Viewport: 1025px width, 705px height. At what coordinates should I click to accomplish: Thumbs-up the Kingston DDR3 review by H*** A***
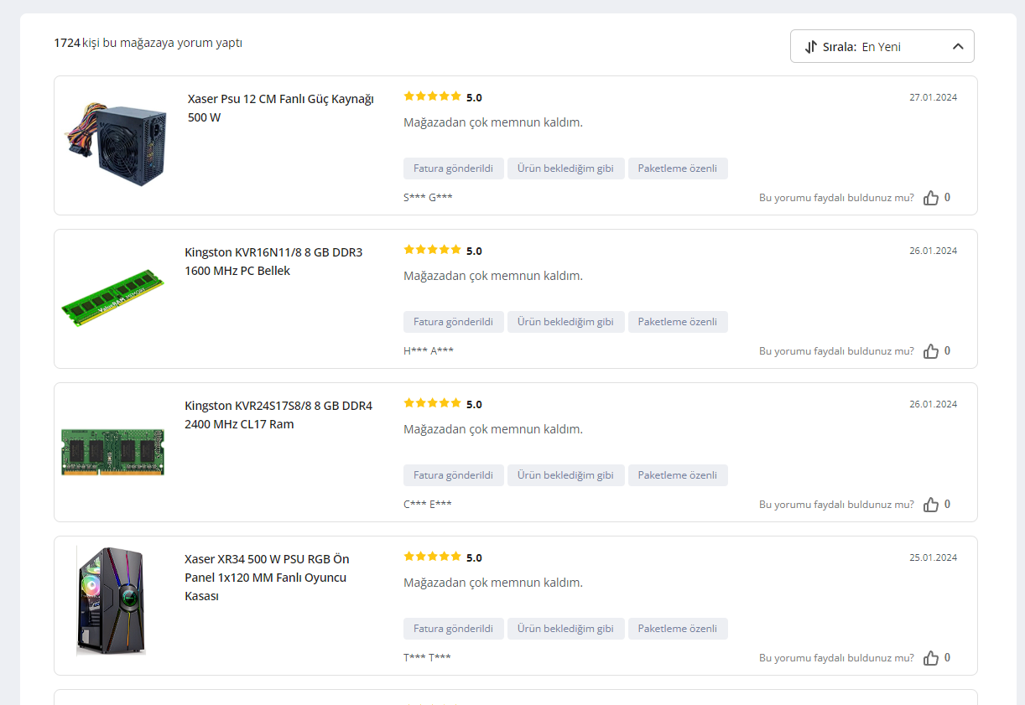(930, 351)
